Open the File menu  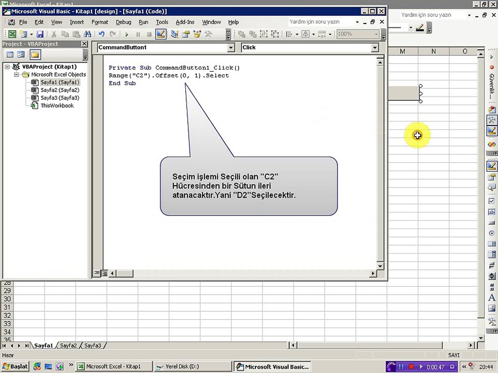pos(23,22)
